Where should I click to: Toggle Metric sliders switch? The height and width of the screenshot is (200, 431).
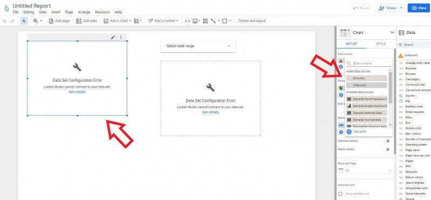click(x=387, y=149)
